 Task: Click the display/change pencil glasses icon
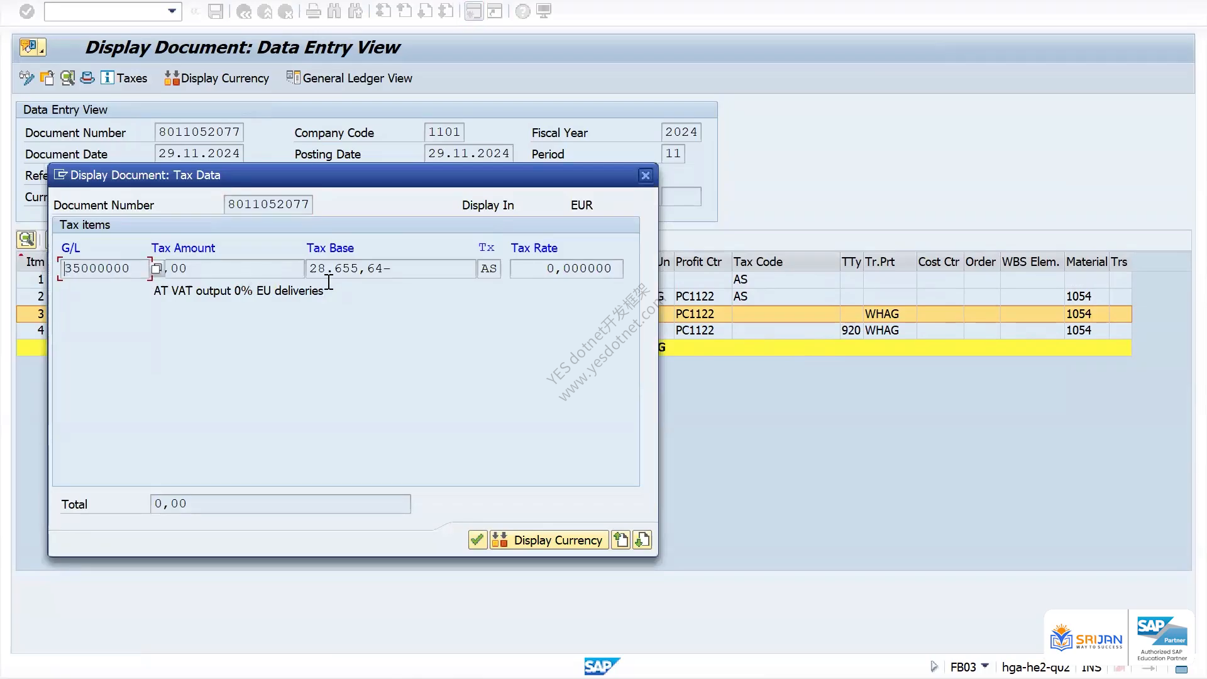click(26, 78)
